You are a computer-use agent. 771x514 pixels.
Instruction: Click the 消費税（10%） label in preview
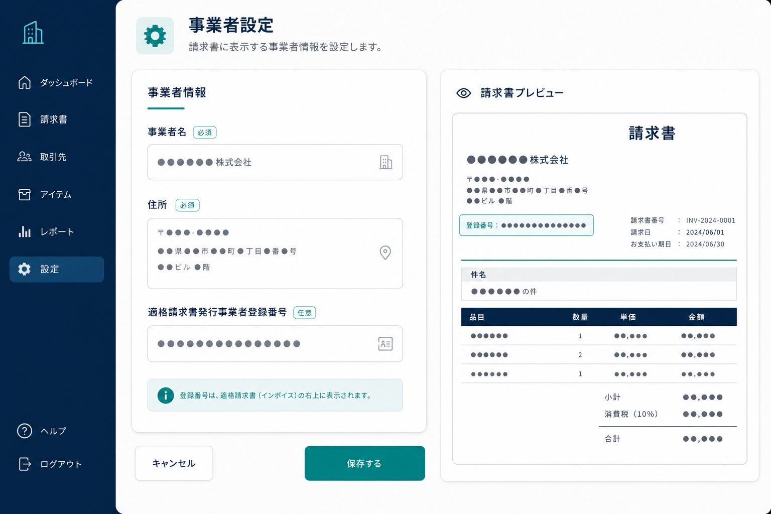631,414
